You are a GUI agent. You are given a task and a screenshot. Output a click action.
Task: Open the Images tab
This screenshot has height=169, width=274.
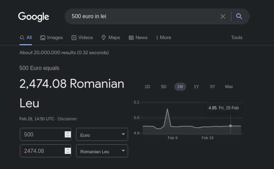click(x=52, y=38)
